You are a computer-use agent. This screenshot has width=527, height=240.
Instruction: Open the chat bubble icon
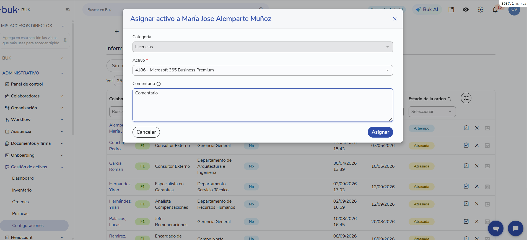click(x=516, y=228)
